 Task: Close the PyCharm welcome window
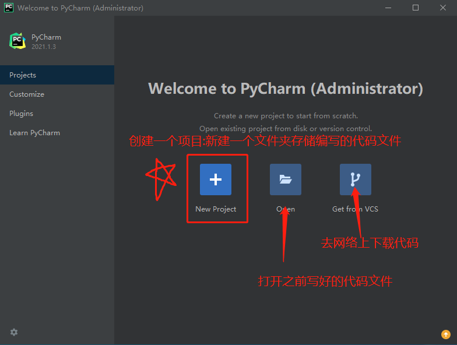coord(443,8)
